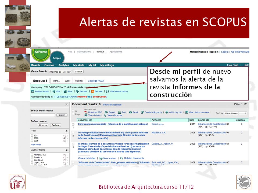
Task: Collapse the refine sidebar with double-arrow icon
Action: 66,105
